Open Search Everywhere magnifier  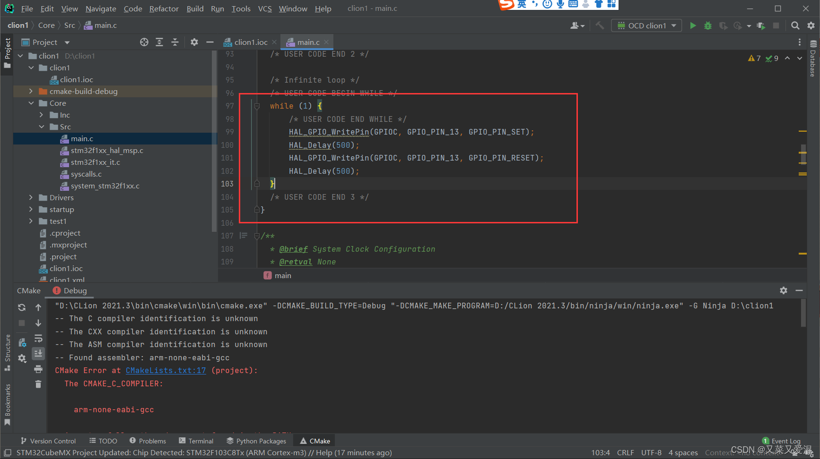tap(795, 25)
